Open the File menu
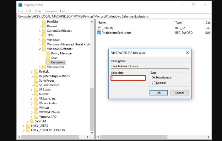 pyautogui.click(x=20, y=11)
